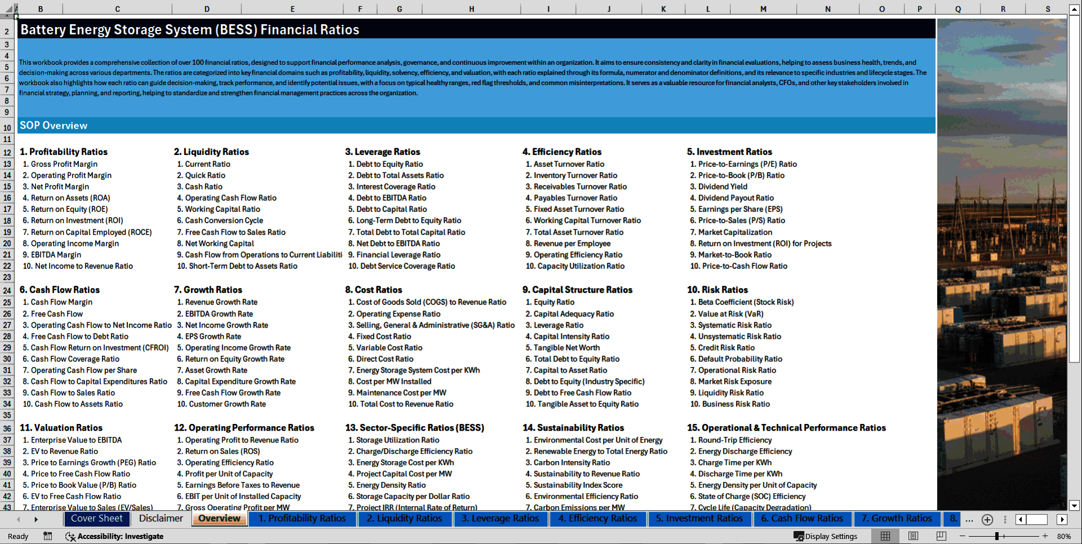This screenshot has width=1082, height=544.
Task: Open the Disclaimer sheet tab
Action: 160,519
